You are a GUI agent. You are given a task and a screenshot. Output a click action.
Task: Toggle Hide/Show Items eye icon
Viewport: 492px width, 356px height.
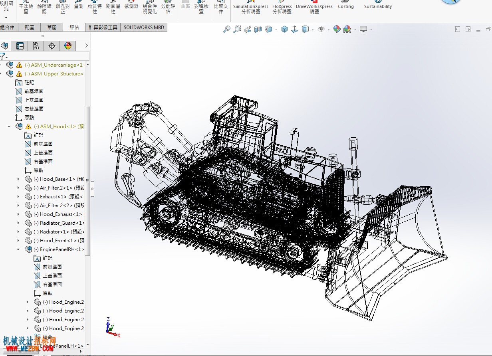(x=321, y=29)
